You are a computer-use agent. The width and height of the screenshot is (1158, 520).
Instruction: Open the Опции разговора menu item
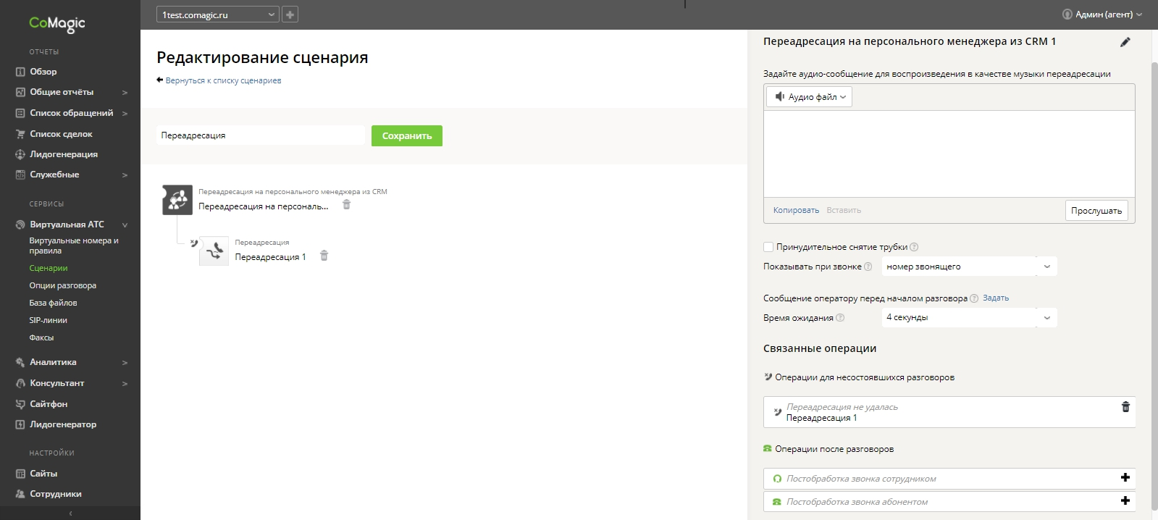pos(63,285)
